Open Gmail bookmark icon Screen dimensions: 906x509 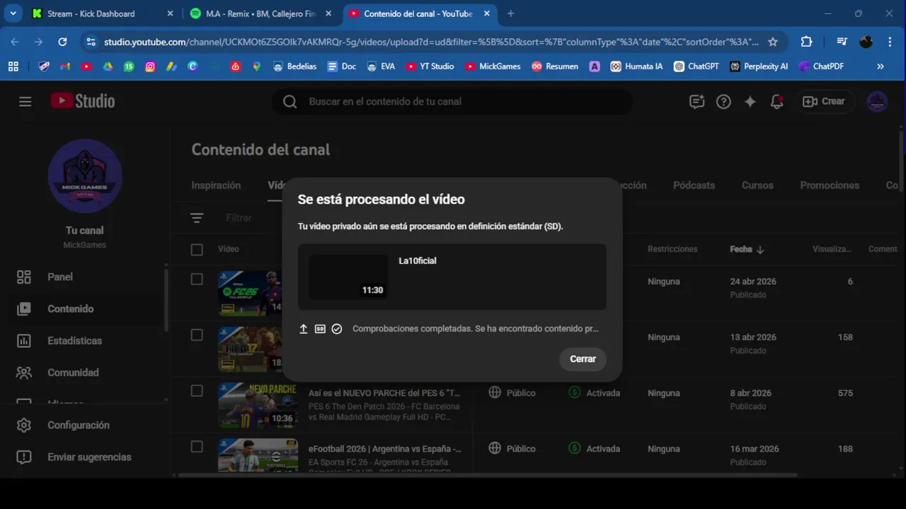(x=65, y=66)
